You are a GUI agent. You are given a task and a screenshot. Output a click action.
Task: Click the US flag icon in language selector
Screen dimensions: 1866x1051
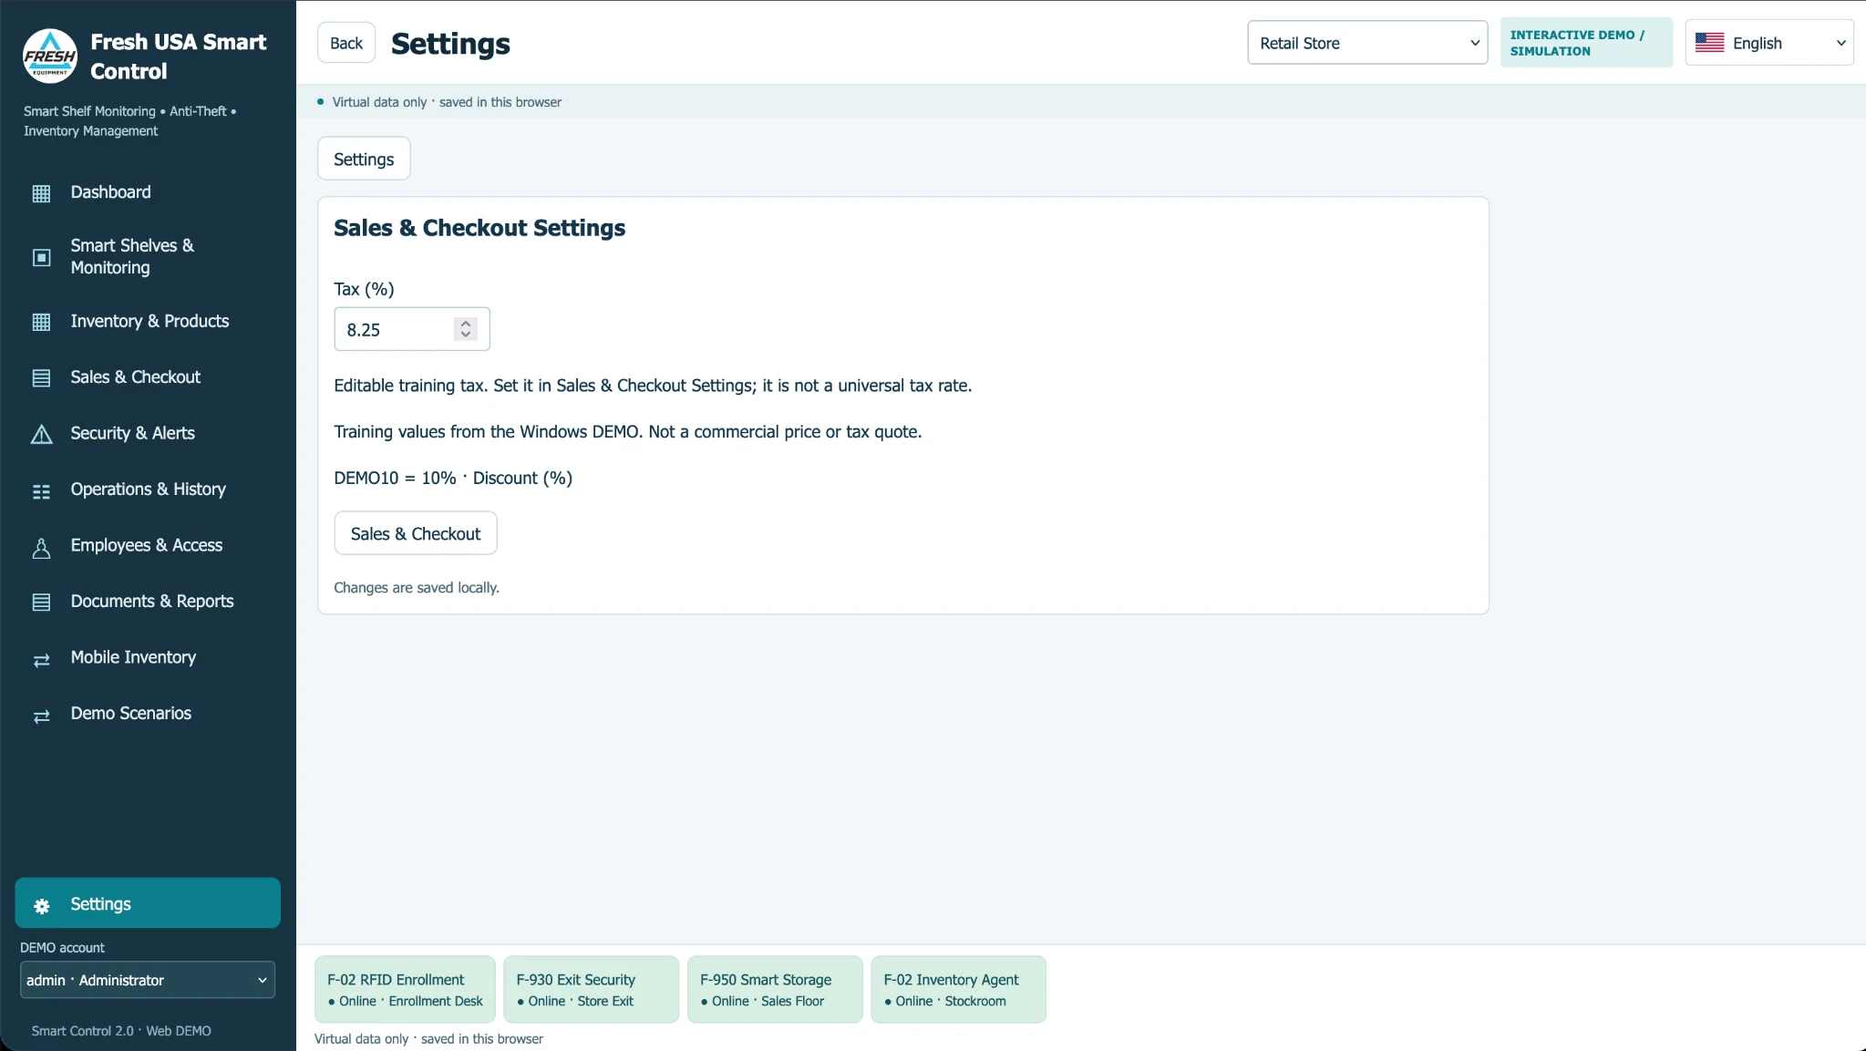coord(1709,43)
